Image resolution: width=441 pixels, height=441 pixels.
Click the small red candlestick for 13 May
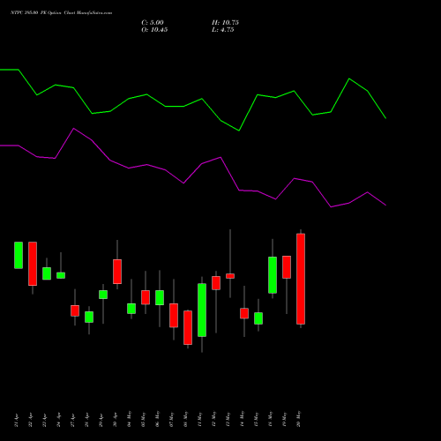(x=230, y=276)
